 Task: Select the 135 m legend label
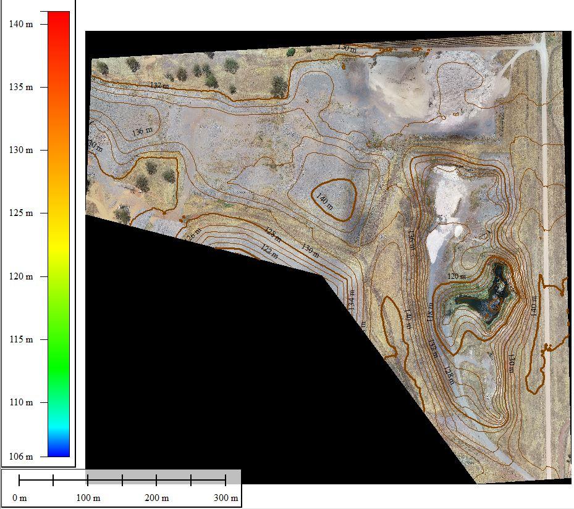tap(20, 87)
